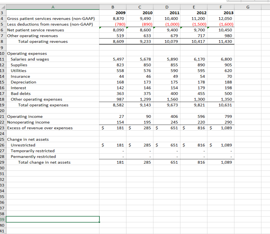Select column F header
This screenshot has height=234, width=270.
click(221, 7)
